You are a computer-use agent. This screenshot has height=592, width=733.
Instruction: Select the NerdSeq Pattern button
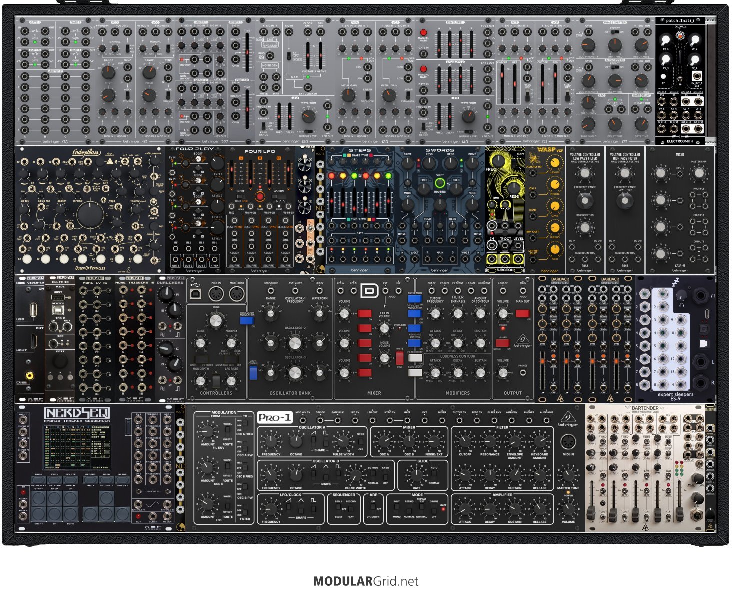pyautogui.click(x=55, y=480)
